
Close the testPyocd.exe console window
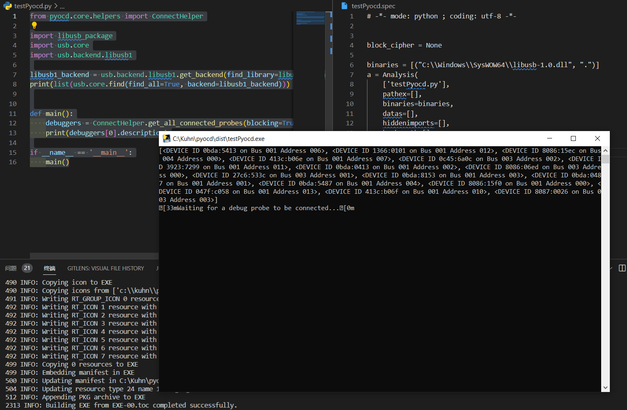tap(598, 138)
